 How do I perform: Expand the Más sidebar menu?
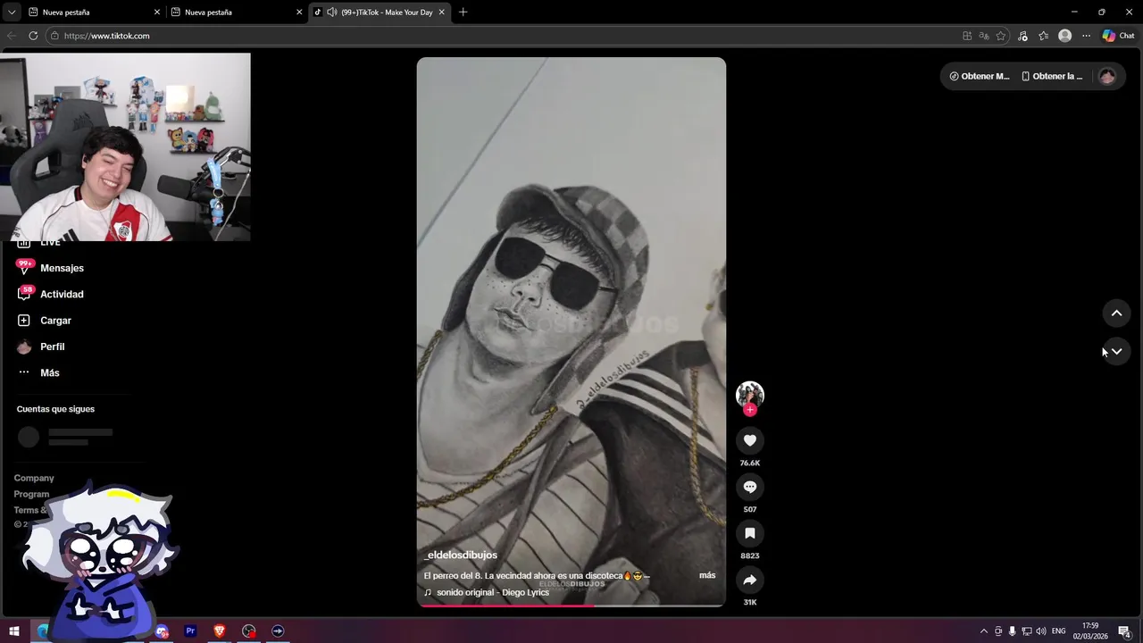(x=49, y=372)
